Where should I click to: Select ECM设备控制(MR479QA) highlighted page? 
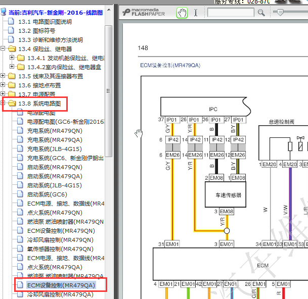tap(61, 285)
